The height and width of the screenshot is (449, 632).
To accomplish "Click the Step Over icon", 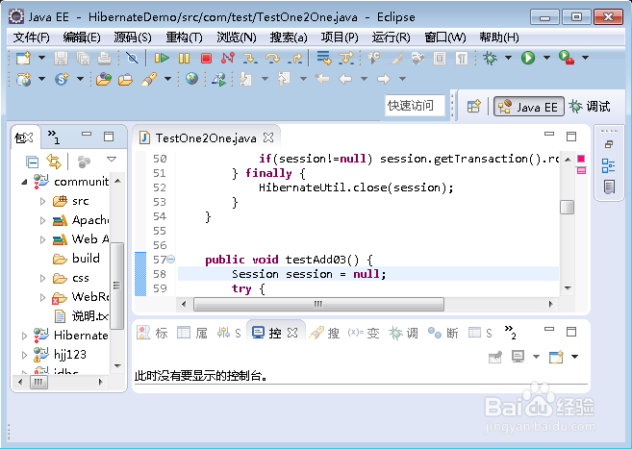I will coord(272,59).
